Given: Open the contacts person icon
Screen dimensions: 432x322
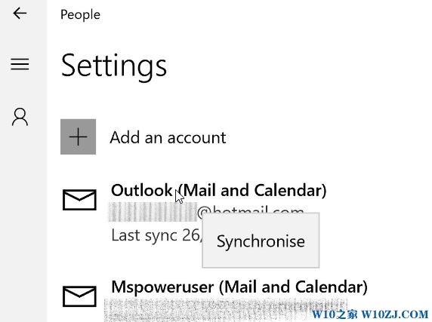Looking at the screenshot, I should pos(20,117).
